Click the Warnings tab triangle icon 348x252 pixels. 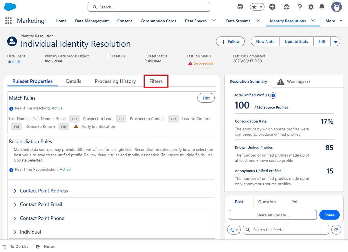pyautogui.click(x=280, y=81)
